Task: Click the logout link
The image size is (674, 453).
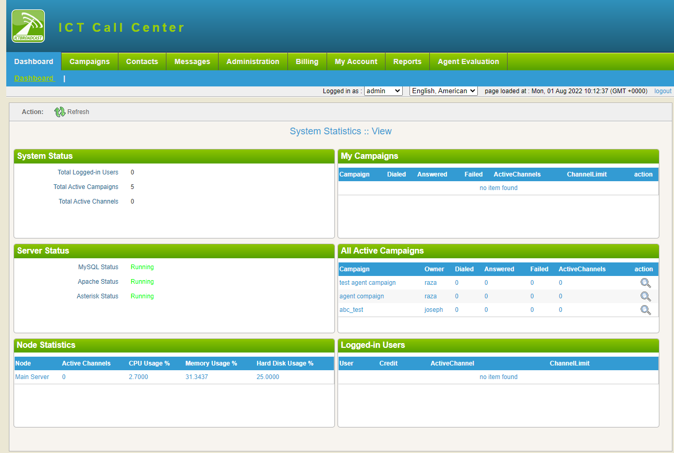Action: [x=663, y=91]
